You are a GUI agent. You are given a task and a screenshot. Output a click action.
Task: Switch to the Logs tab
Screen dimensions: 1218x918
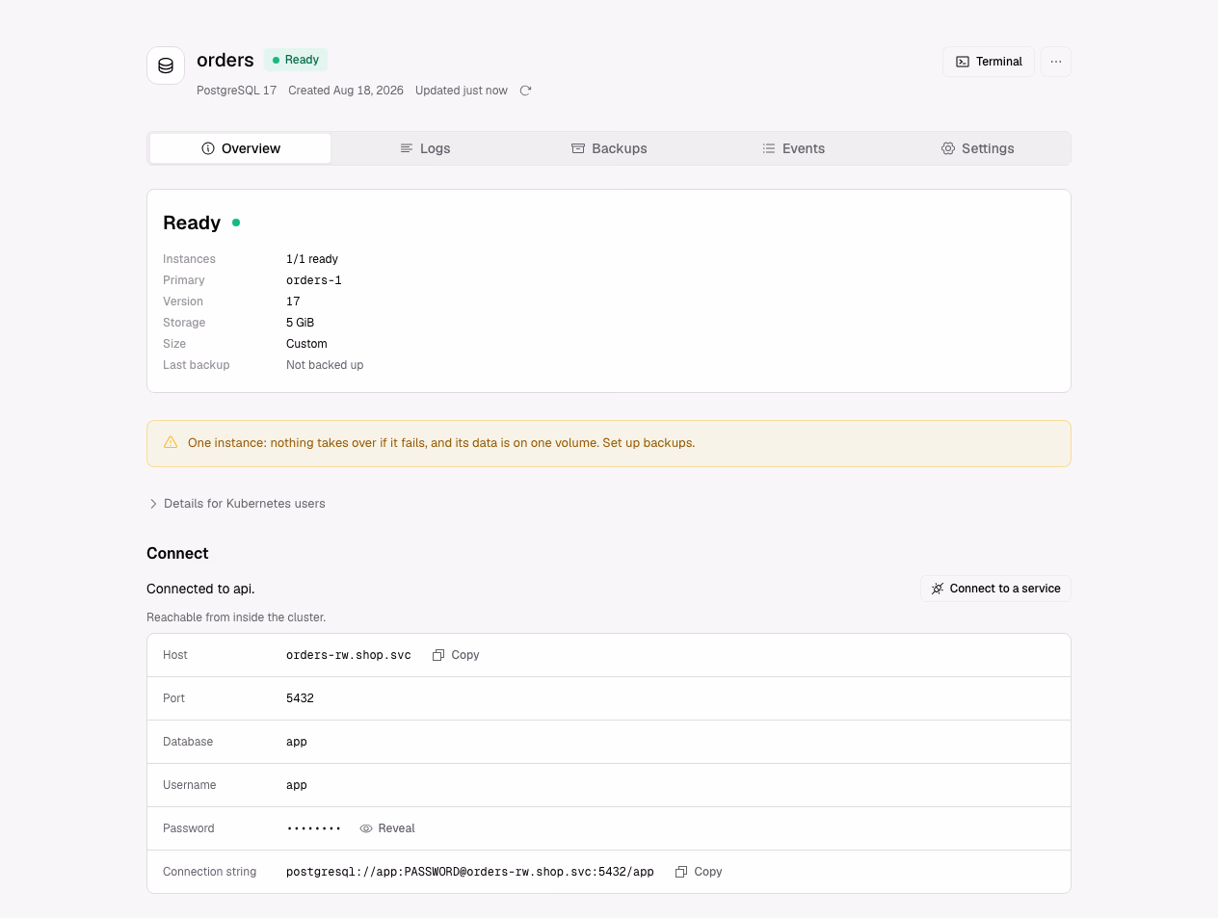point(425,148)
